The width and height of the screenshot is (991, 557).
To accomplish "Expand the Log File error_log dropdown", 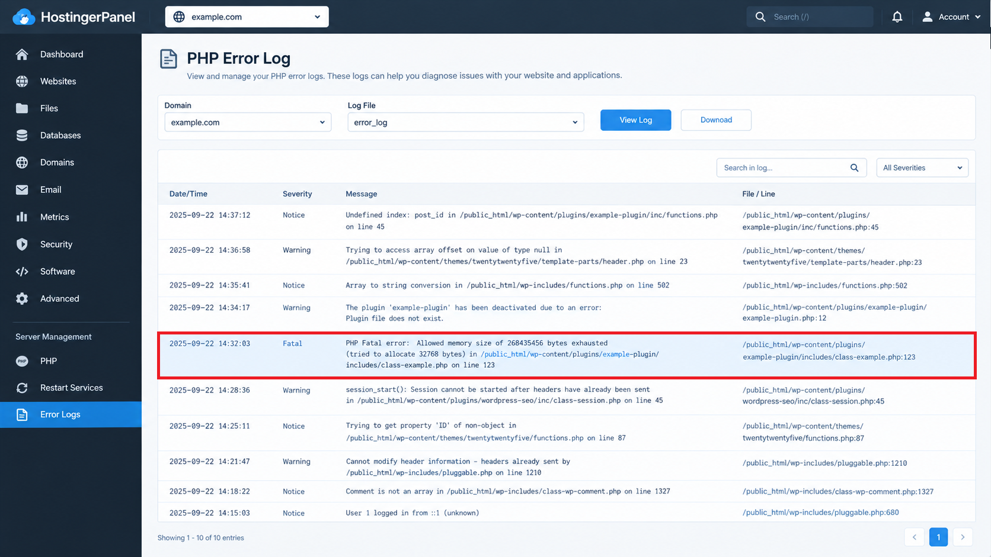I will pyautogui.click(x=466, y=123).
